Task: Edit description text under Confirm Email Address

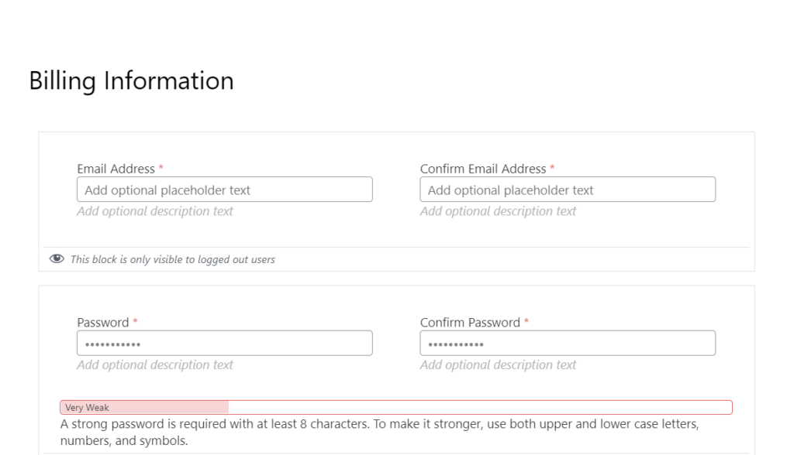Action: pos(498,211)
